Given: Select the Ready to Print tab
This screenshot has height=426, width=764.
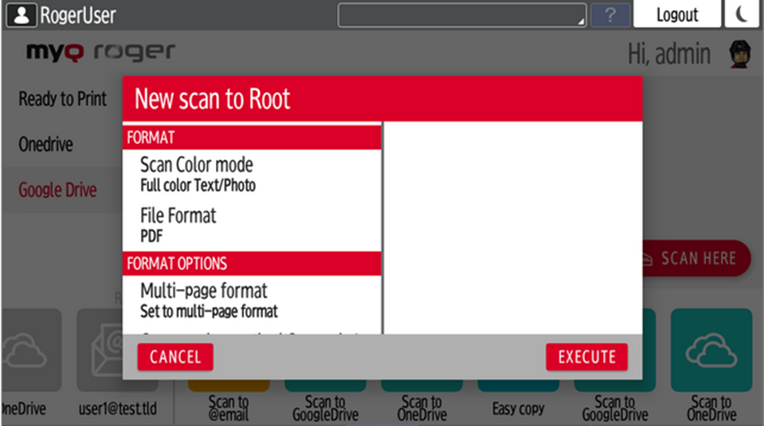Looking at the screenshot, I should (x=62, y=99).
